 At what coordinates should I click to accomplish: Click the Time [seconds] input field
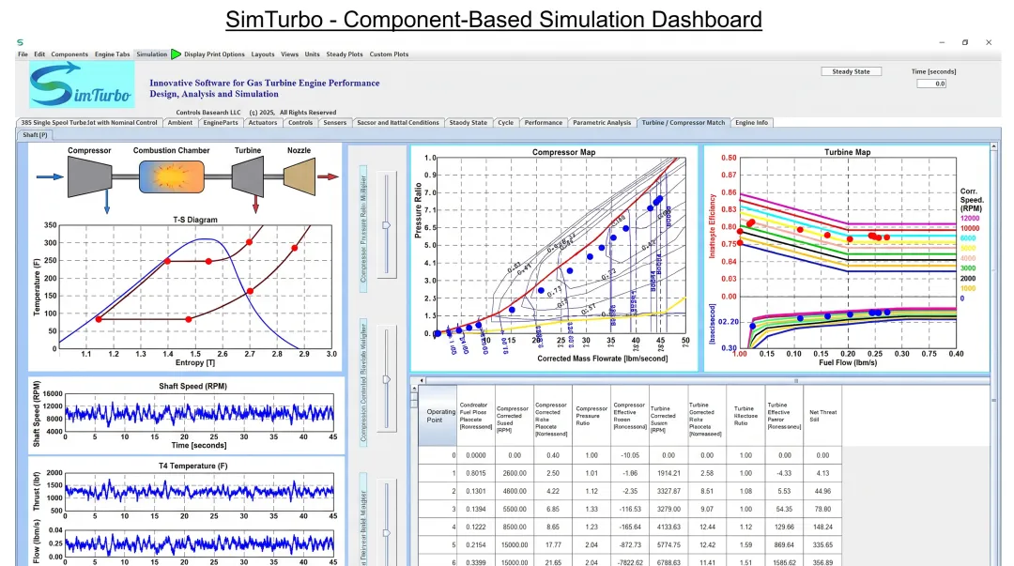click(x=931, y=84)
